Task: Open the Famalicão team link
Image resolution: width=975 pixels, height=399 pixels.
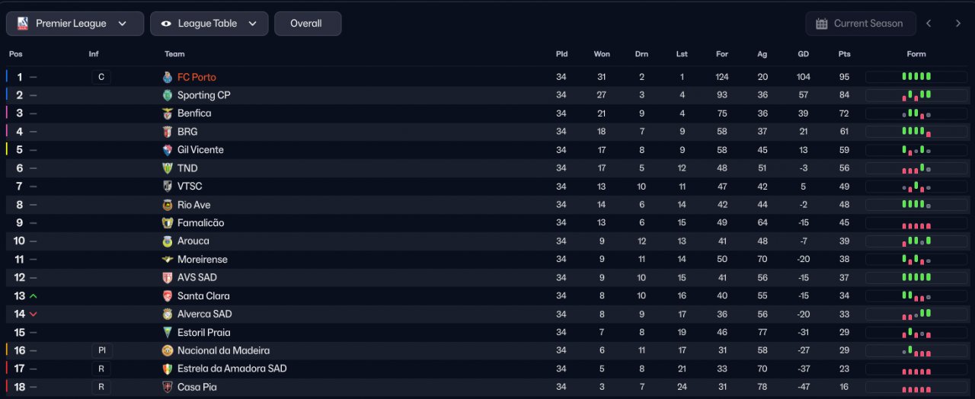Action: [x=200, y=223]
